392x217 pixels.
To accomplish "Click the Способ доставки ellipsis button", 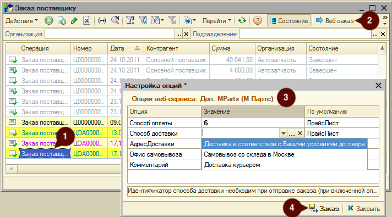I will (x=291, y=133).
